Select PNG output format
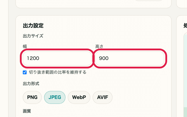 tap(32, 97)
